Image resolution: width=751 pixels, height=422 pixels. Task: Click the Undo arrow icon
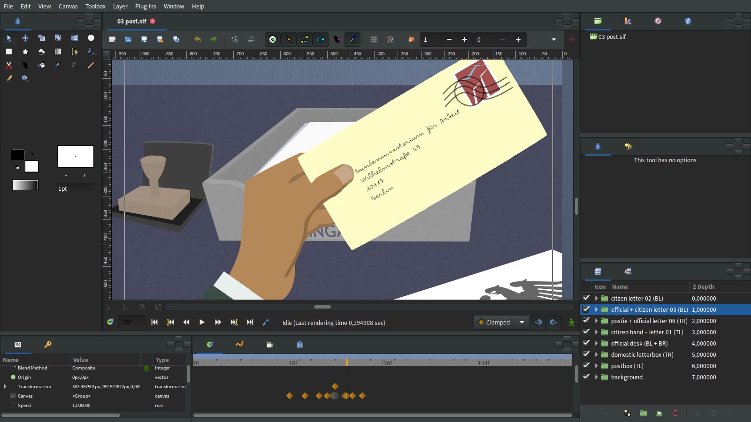(198, 39)
